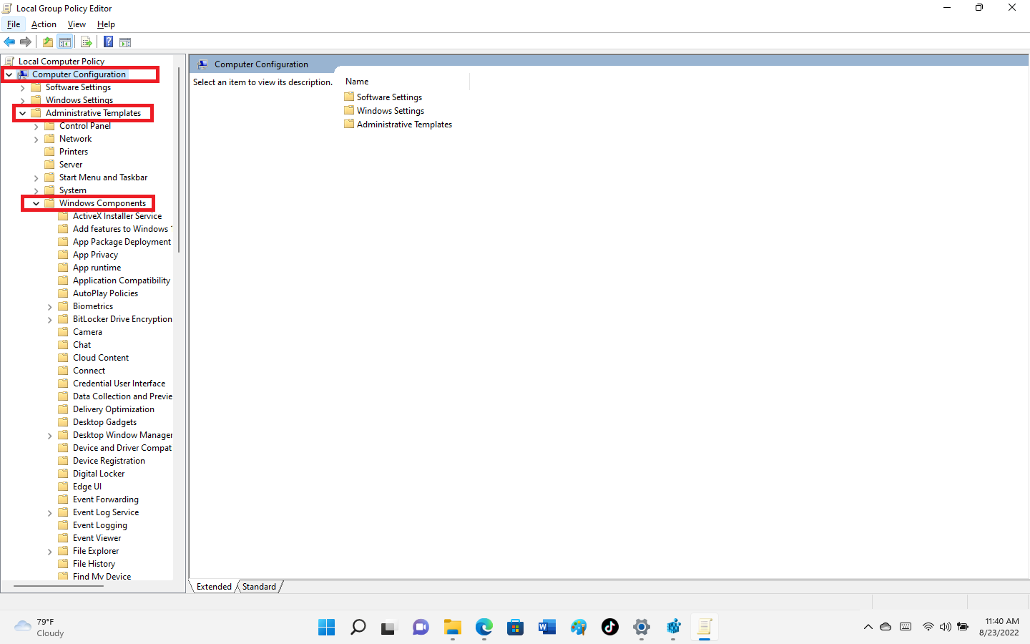
Task: Expand Desktop Window Manager chevron
Action: point(49,436)
